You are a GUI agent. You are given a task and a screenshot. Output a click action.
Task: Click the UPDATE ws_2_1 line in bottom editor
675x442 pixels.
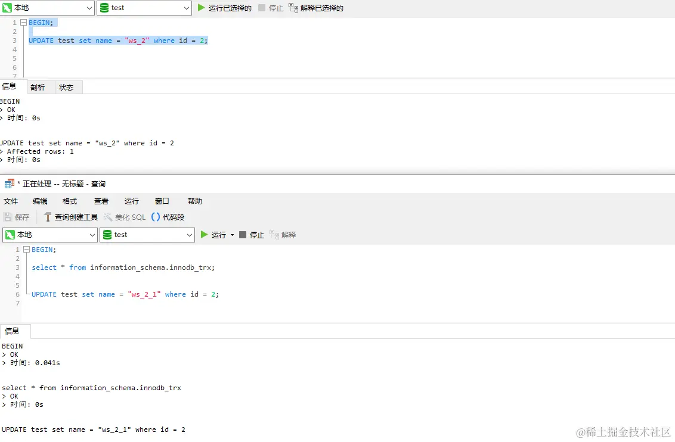125,294
